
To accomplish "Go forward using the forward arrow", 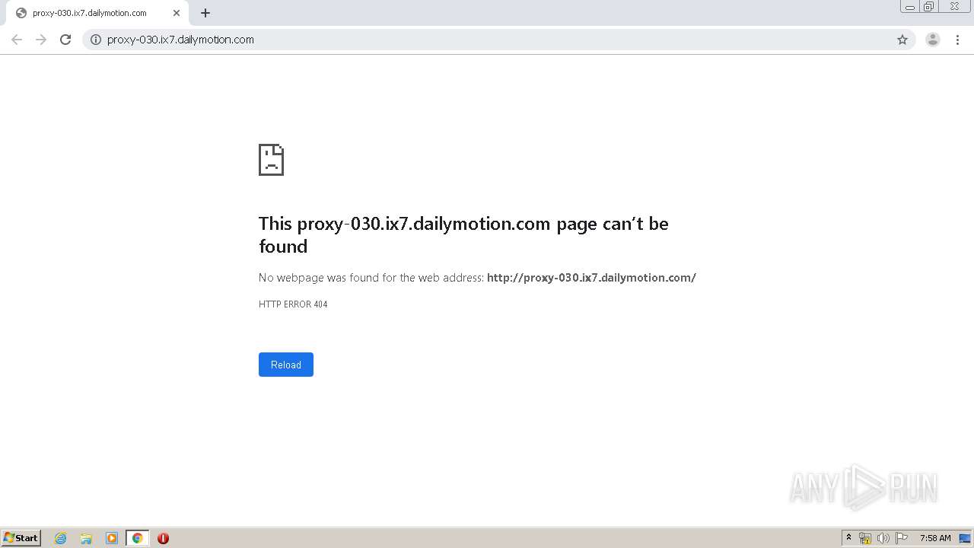I will (x=41, y=40).
